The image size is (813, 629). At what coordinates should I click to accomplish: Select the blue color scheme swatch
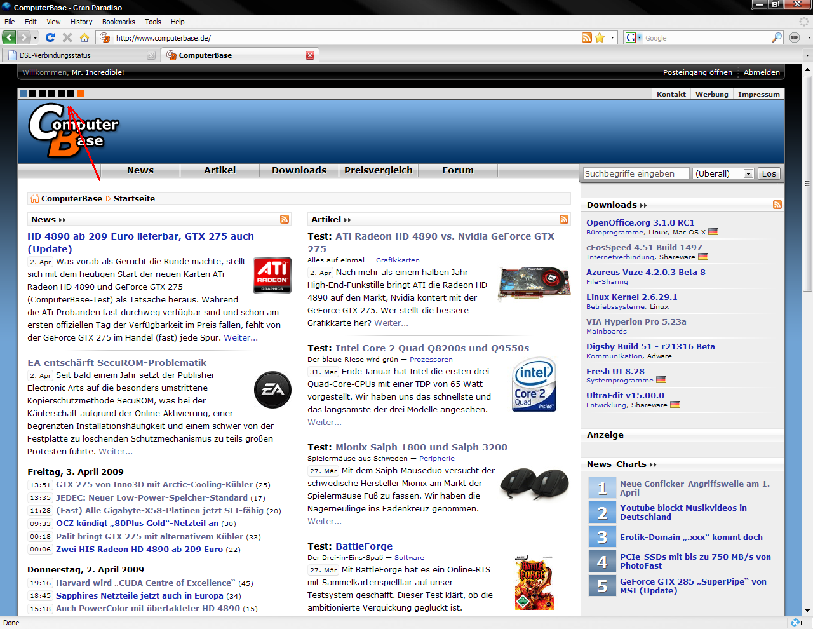click(24, 94)
